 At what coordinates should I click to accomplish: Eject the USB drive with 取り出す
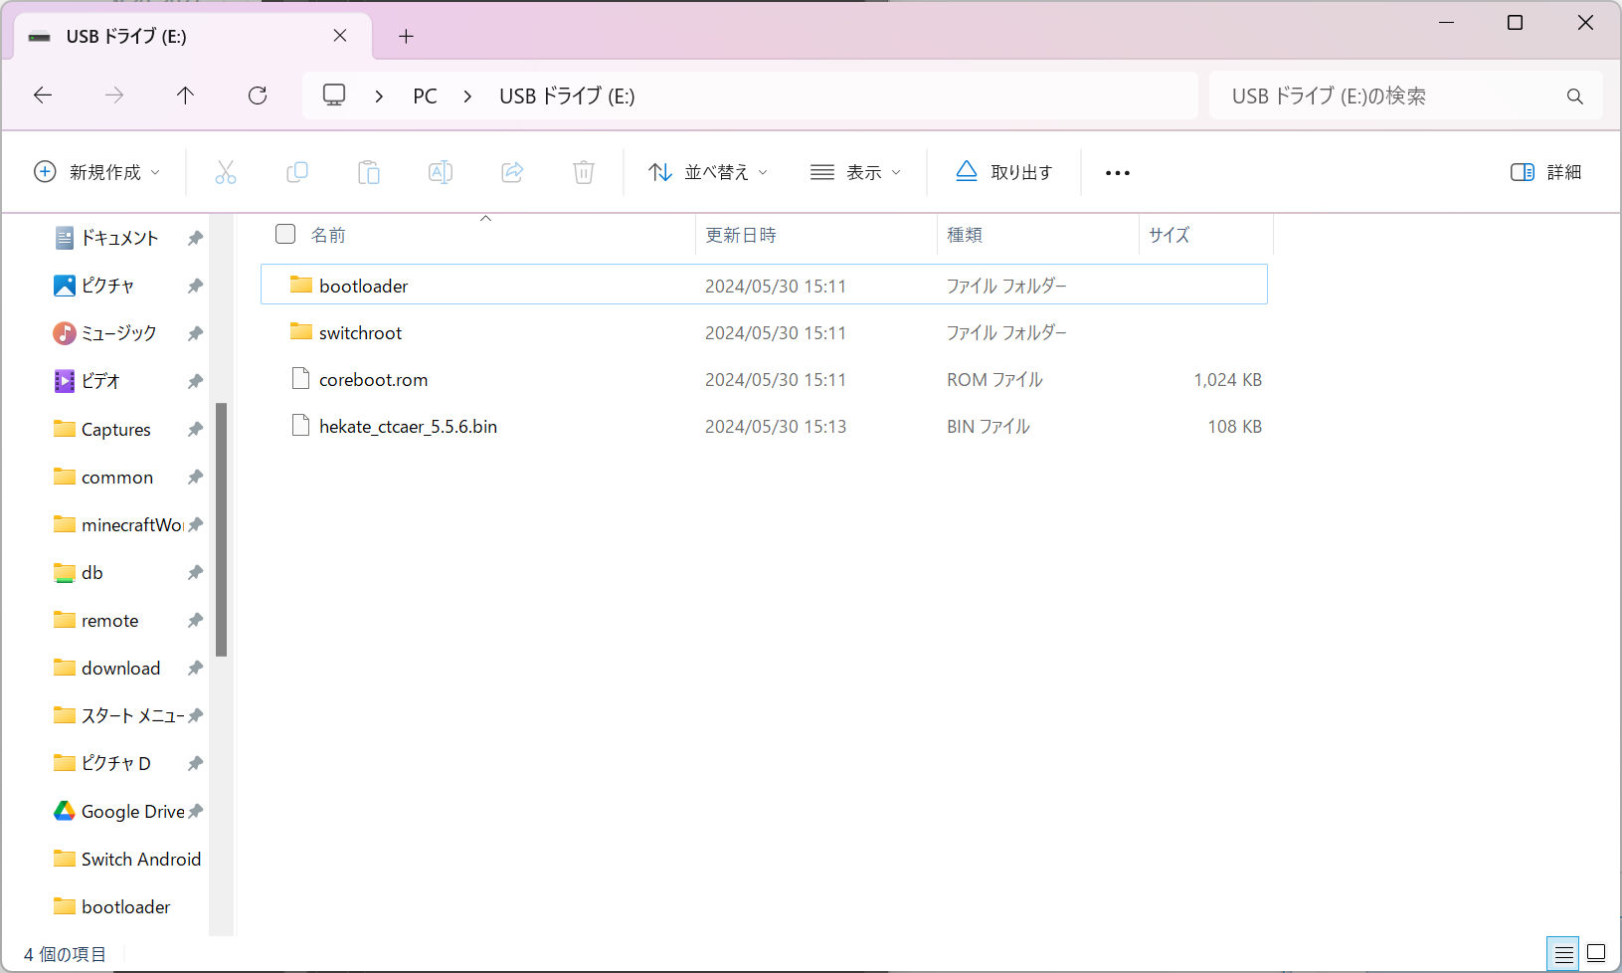point(1004,172)
